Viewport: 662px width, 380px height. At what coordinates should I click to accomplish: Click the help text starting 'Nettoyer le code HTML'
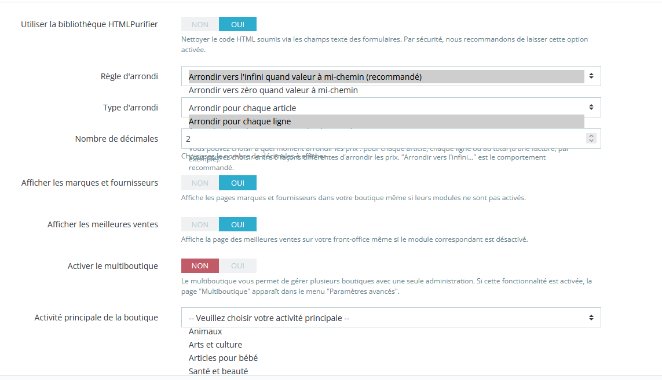[x=385, y=45]
